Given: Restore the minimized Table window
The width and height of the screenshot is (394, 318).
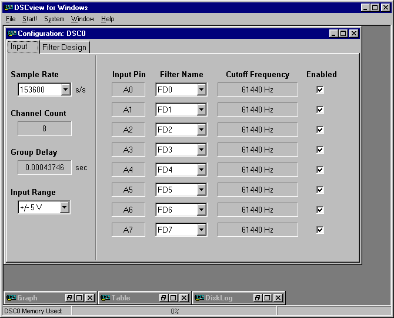Looking at the screenshot, I should 163,298.
